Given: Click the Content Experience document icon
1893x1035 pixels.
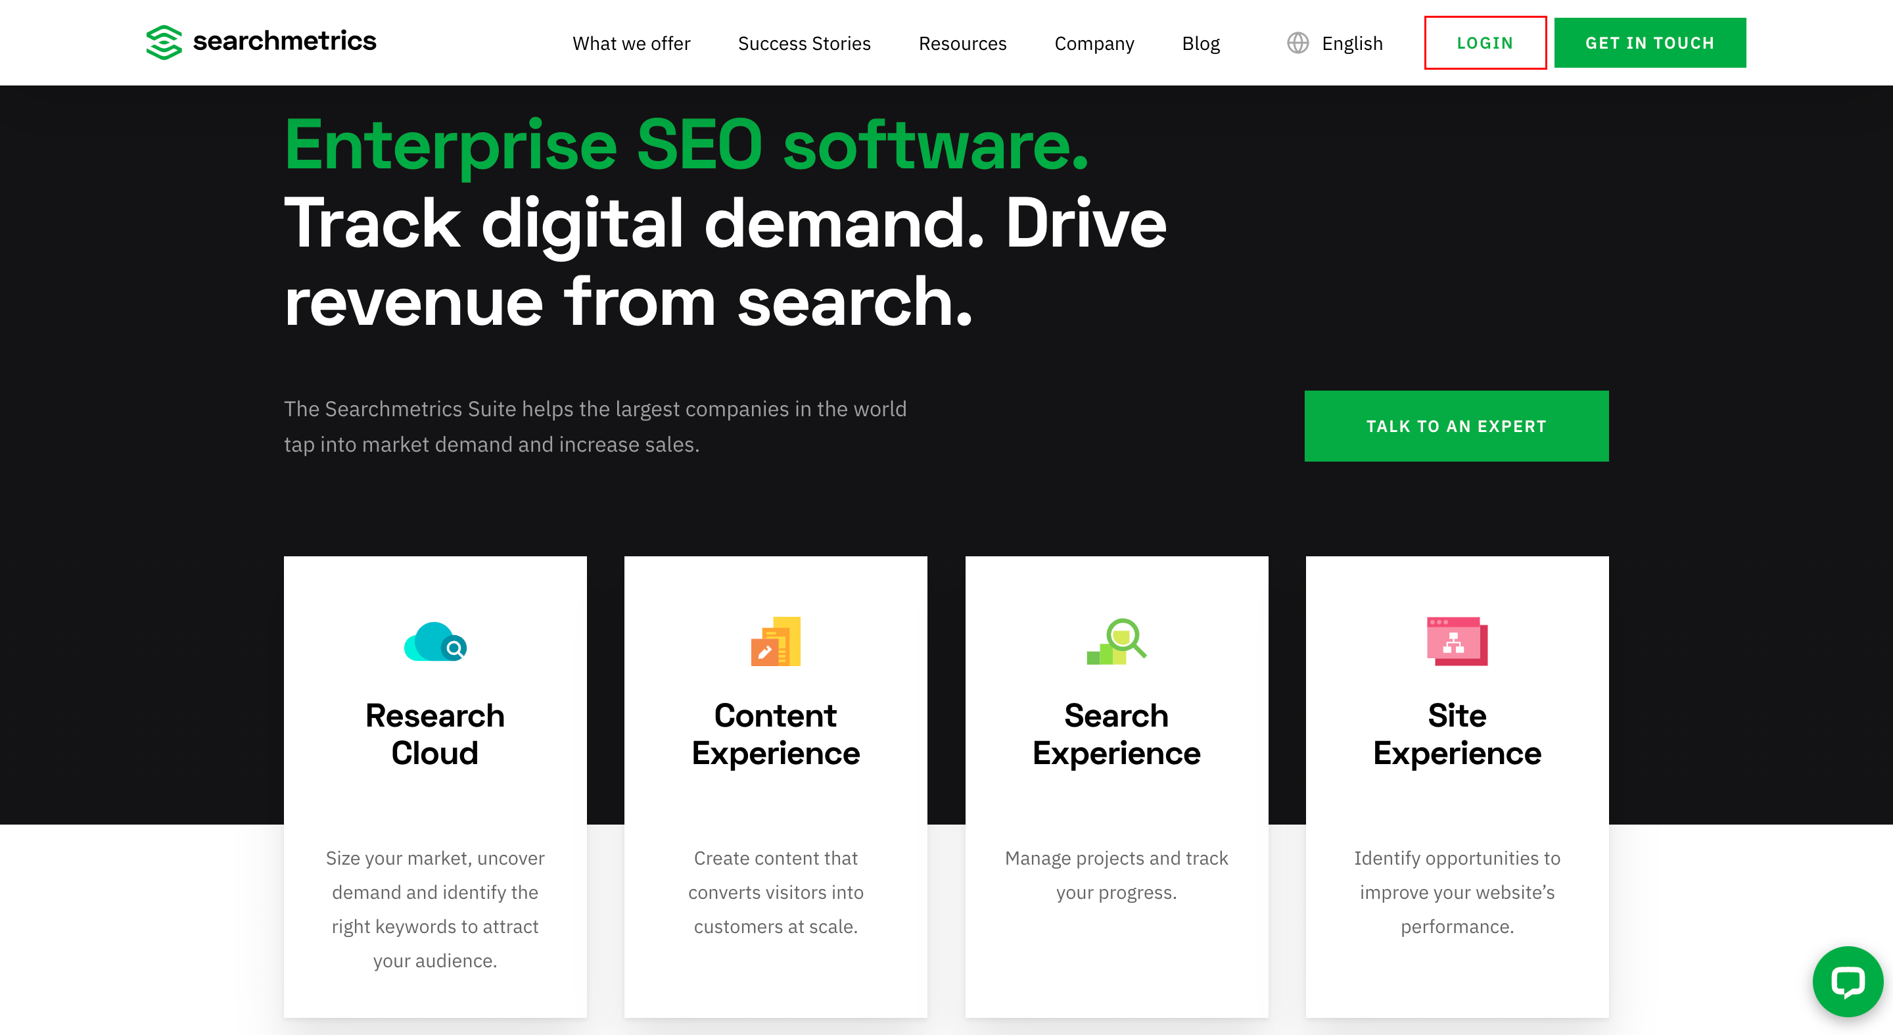Looking at the screenshot, I should [776, 641].
